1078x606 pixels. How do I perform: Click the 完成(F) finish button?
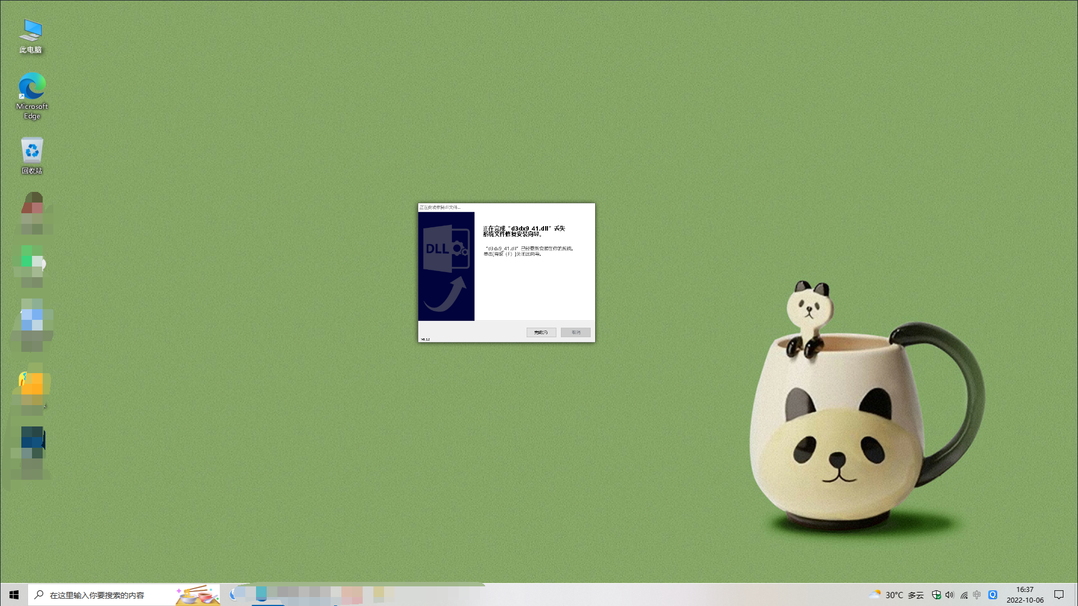541,332
